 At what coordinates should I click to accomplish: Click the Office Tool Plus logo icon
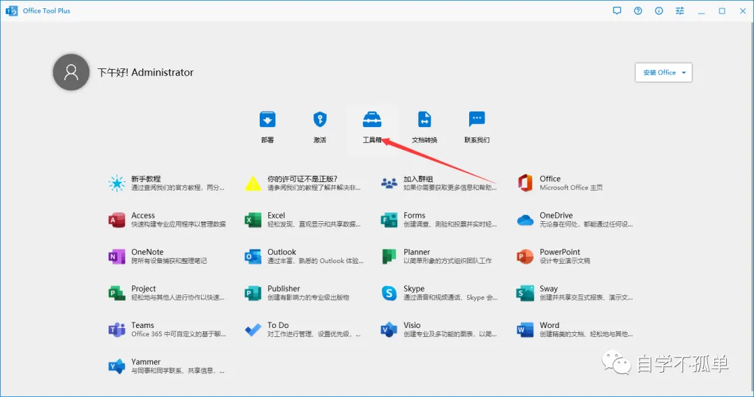pyautogui.click(x=12, y=10)
